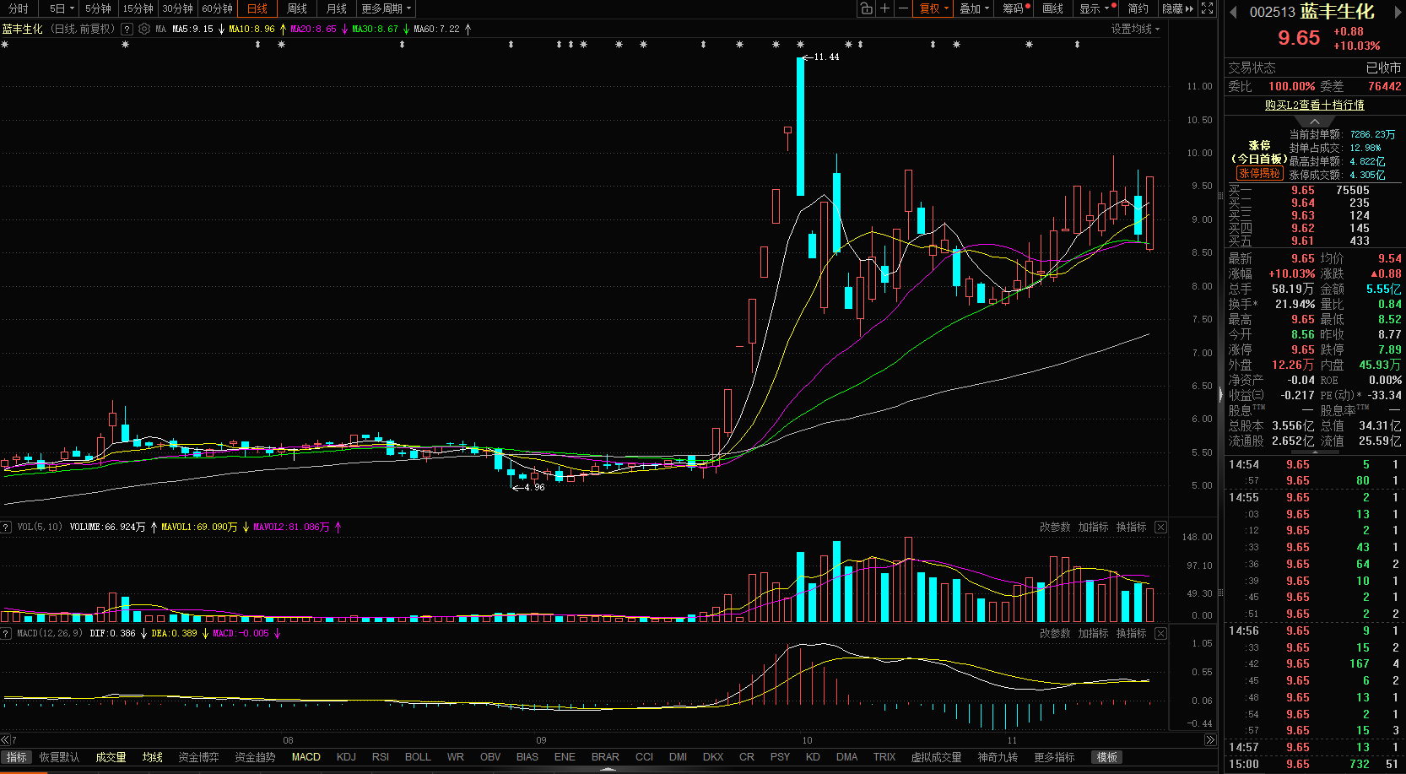Collapse right side panel with arrow handle
The width and height of the screenshot is (1406, 774).
click(1220, 394)
